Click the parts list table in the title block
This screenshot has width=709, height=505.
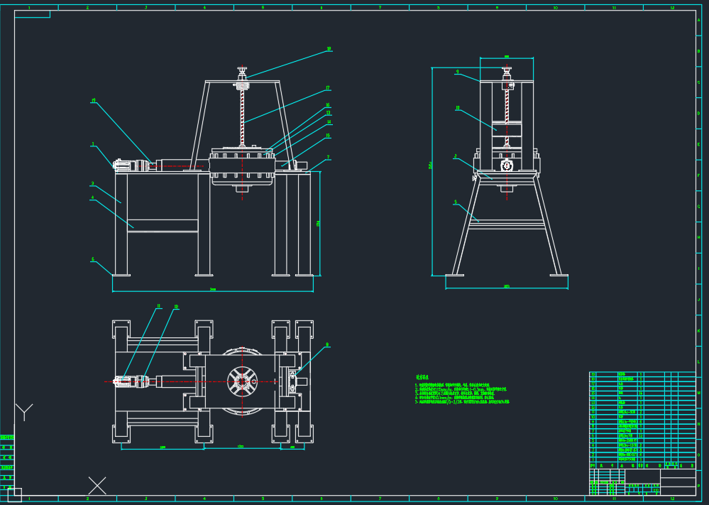pyautogui.click(x=642, y=420)
